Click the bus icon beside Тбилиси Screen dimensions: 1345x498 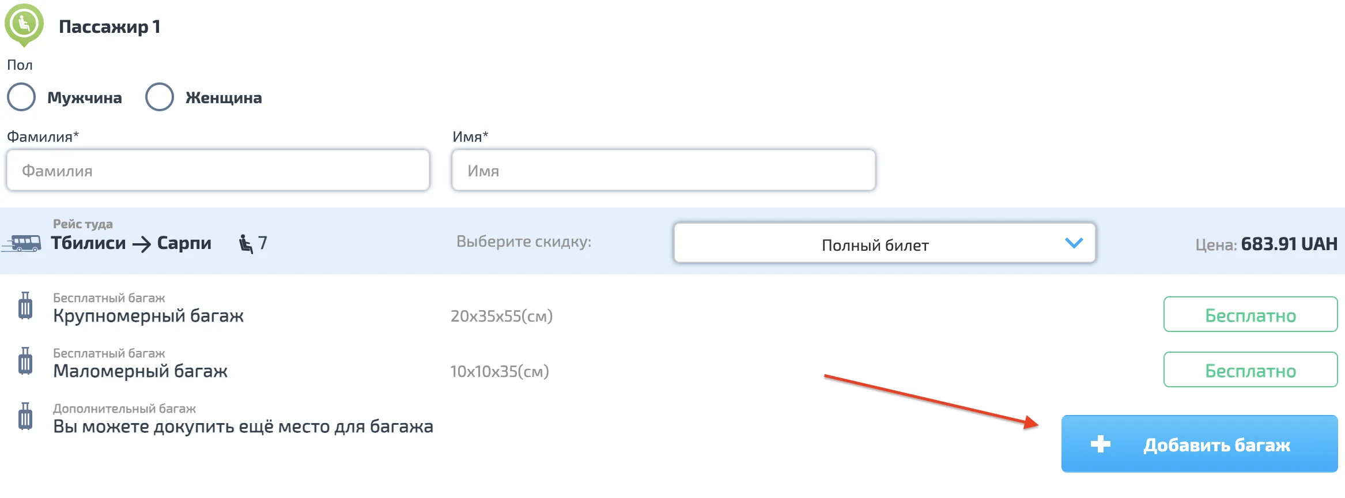[x=23, y=243]
